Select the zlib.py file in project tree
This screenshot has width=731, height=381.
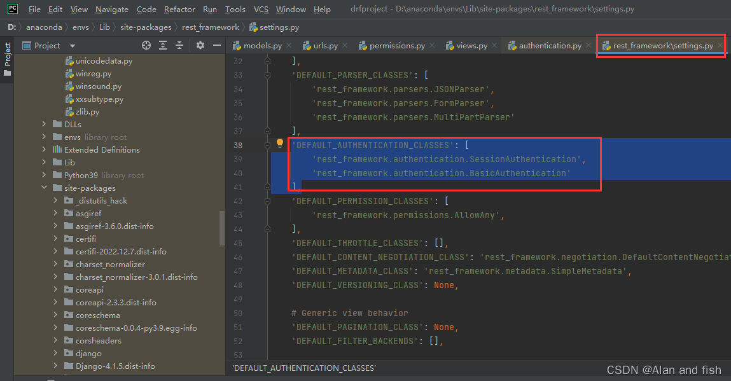coord(86,111)
